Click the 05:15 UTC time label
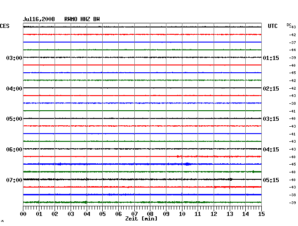298x226 pixels. coord(271,180)
